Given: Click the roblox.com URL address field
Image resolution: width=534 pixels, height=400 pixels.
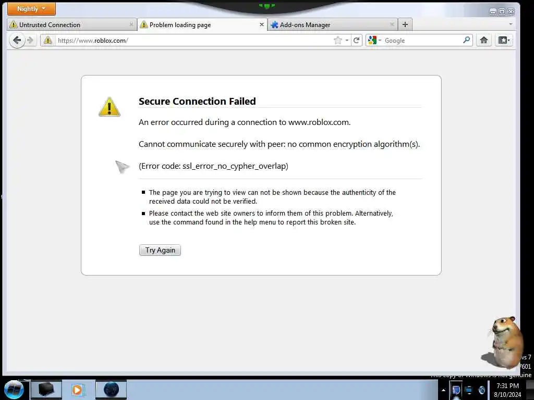Looking at the screenshot, I should 194,41.
